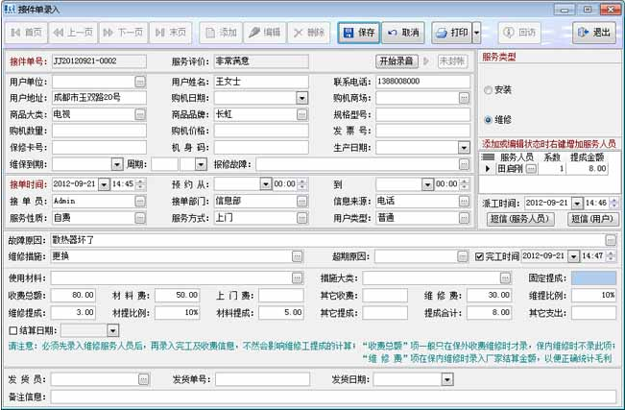
Task: Click the 未封帐 status button
Action: point(452,61)
